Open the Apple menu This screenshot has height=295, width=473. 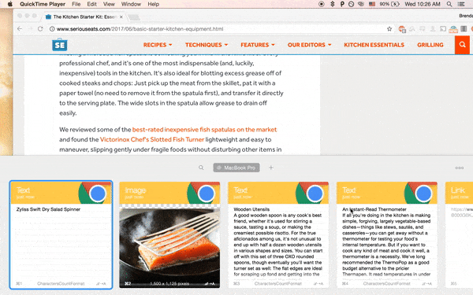pyautogui.click(x=10, y=4)
